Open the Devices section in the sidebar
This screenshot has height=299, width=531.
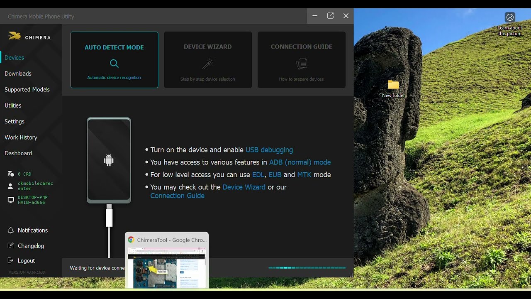14,58
